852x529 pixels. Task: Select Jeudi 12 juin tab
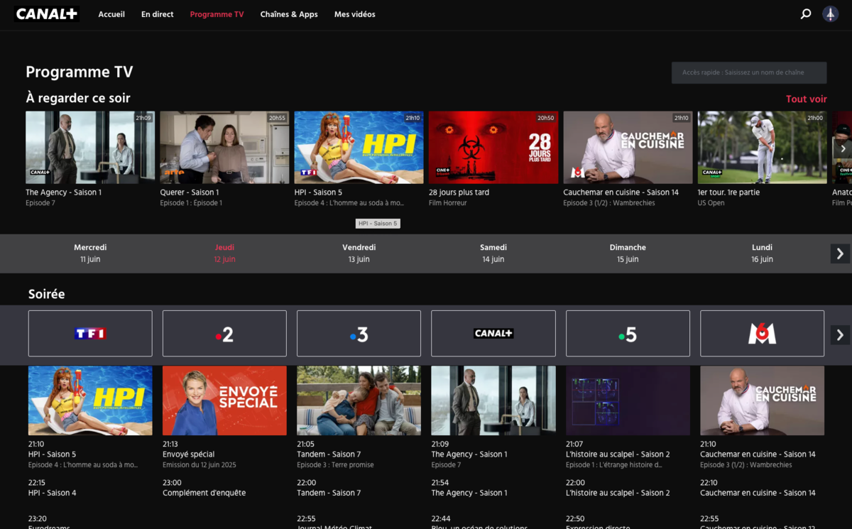click(224, 253)
